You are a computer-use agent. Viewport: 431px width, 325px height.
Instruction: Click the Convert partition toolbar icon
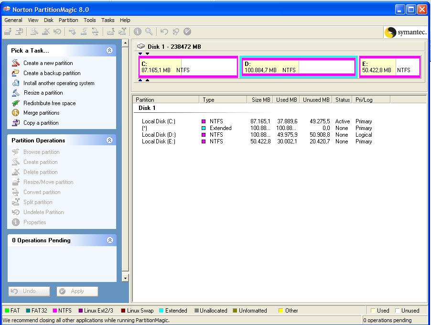95,32
